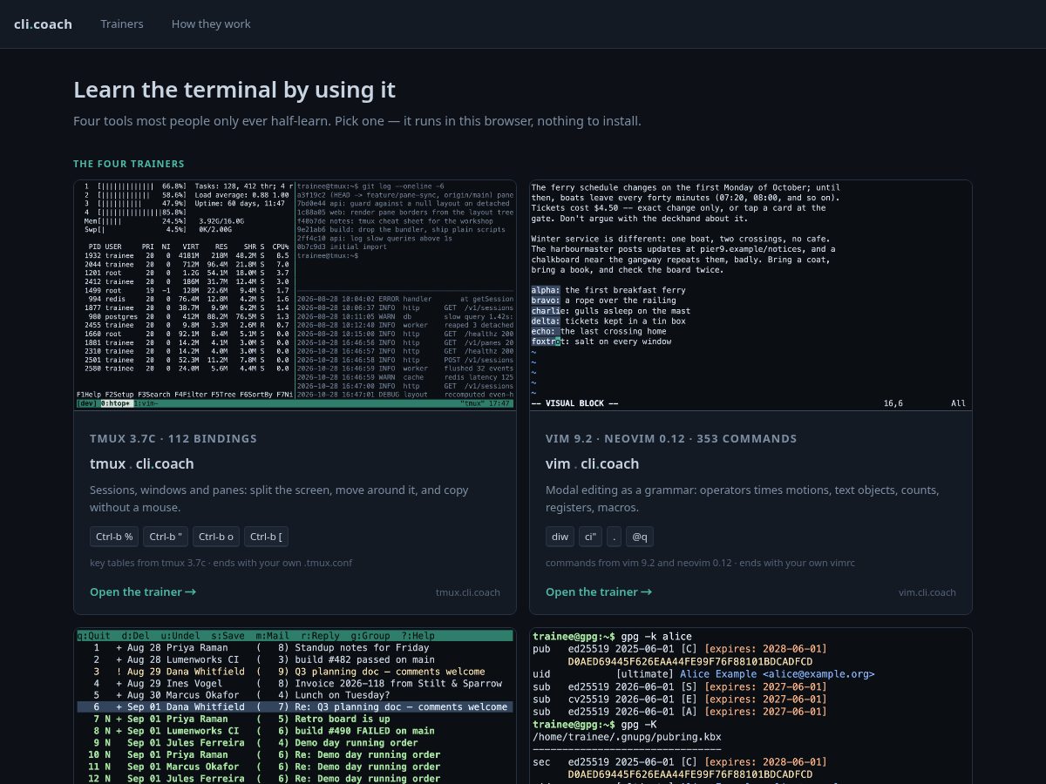
Task: Select the dot repeat command chip
Action: (614, 537)
